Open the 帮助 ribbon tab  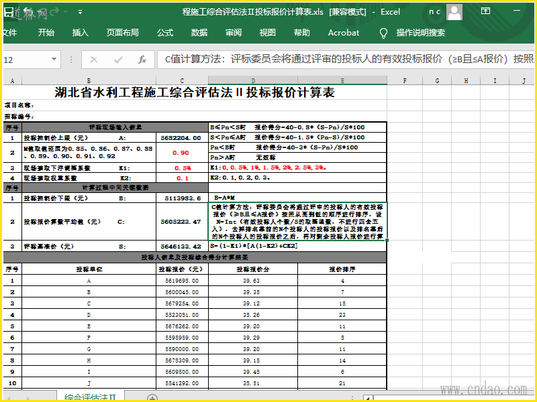point(301,33)
